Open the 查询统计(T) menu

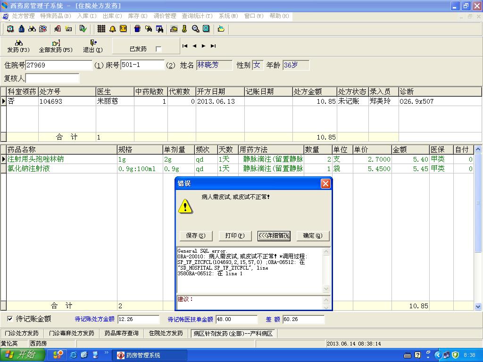click(x=197, y=16)
